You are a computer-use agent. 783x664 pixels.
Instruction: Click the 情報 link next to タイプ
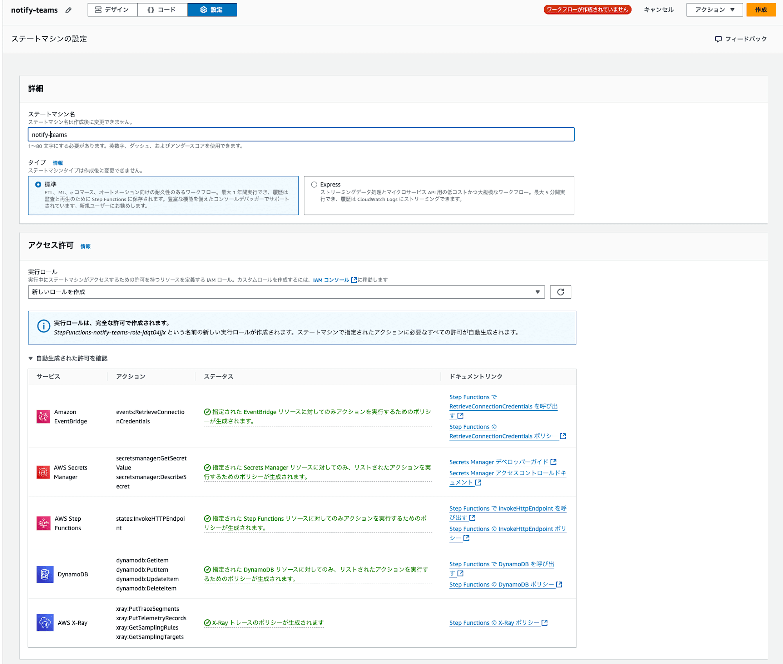point(58,163)
